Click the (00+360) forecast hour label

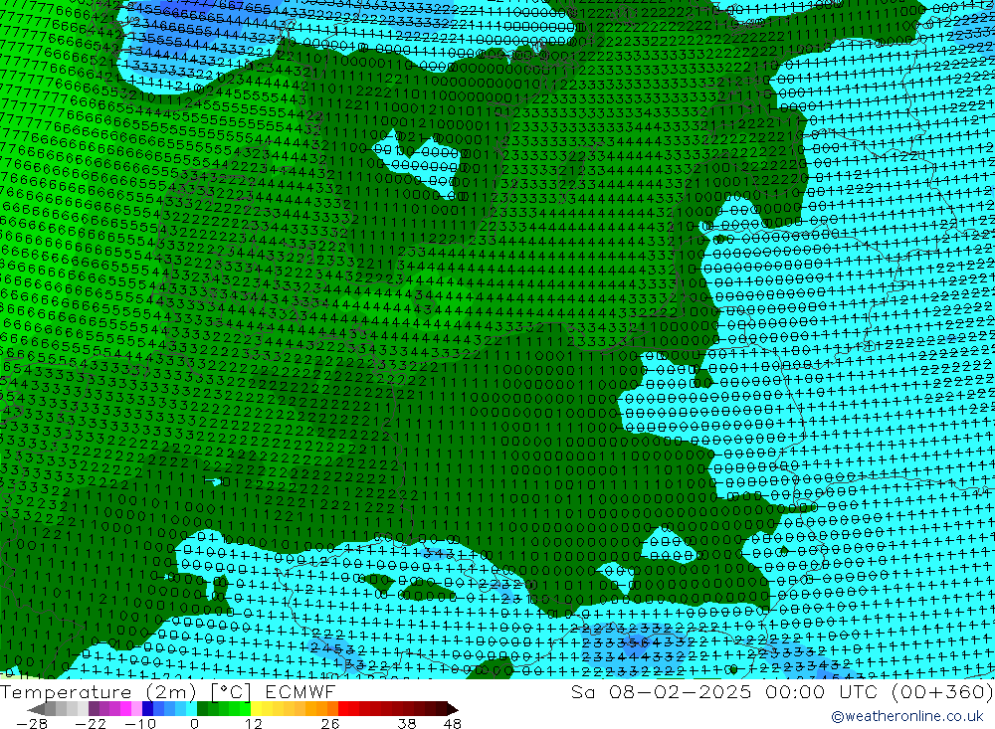(941, 691)
